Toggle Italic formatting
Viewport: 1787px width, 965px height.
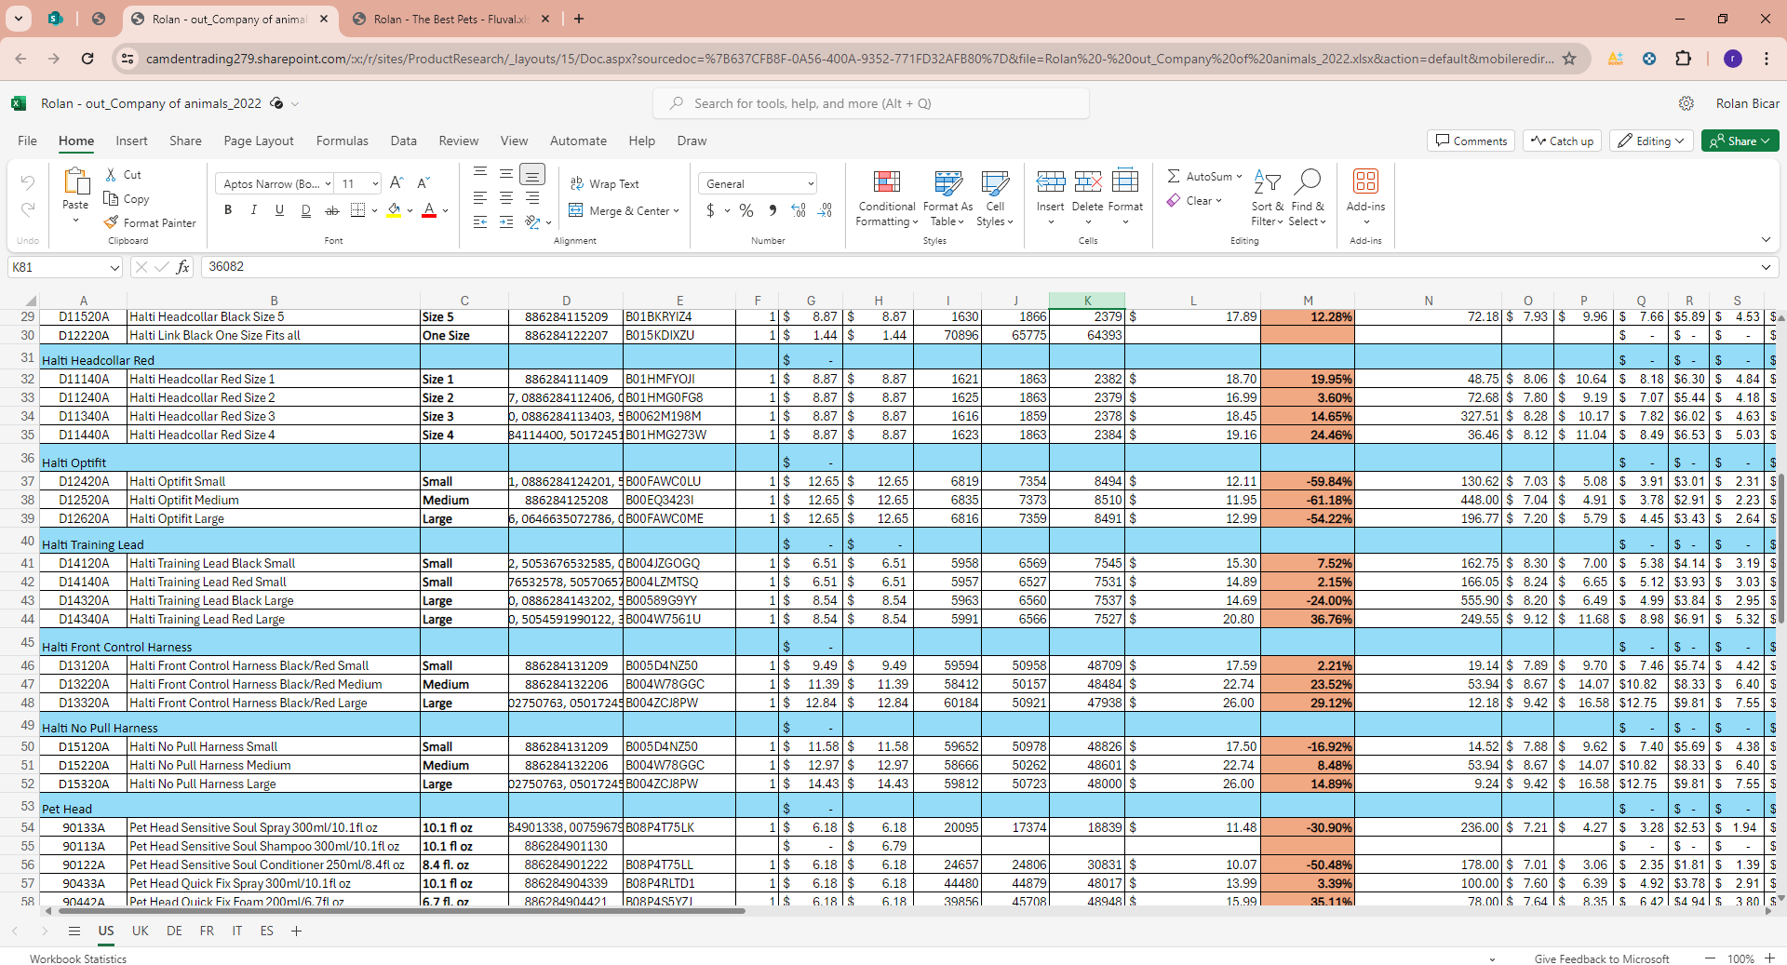pyautogui.click(x=254, y=211)
